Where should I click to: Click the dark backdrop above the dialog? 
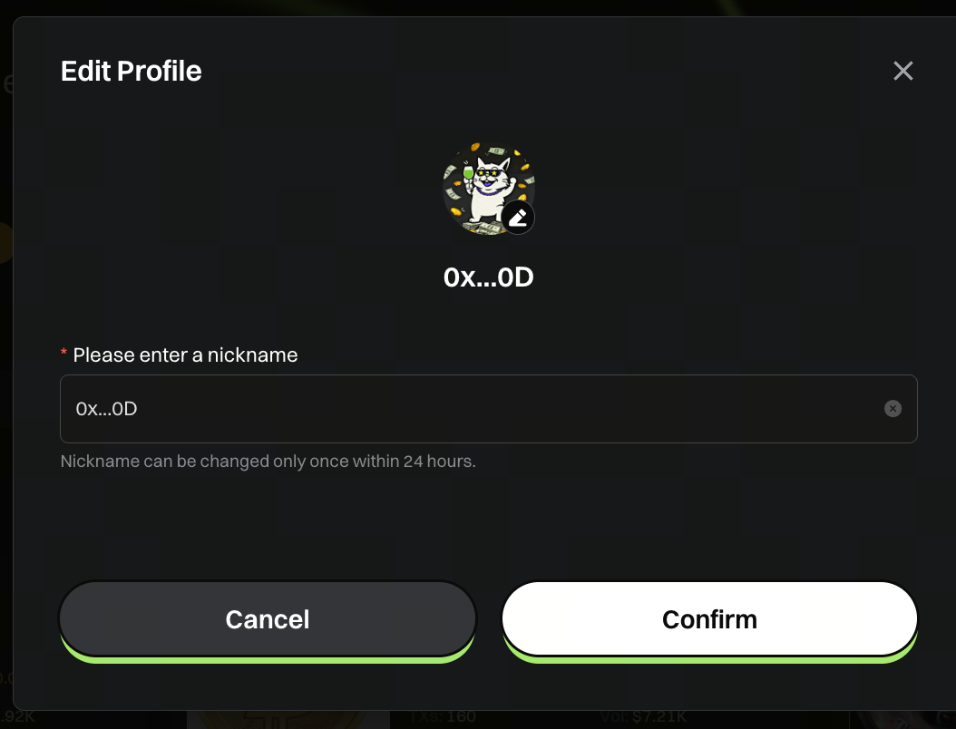click(x=478, y=7)
